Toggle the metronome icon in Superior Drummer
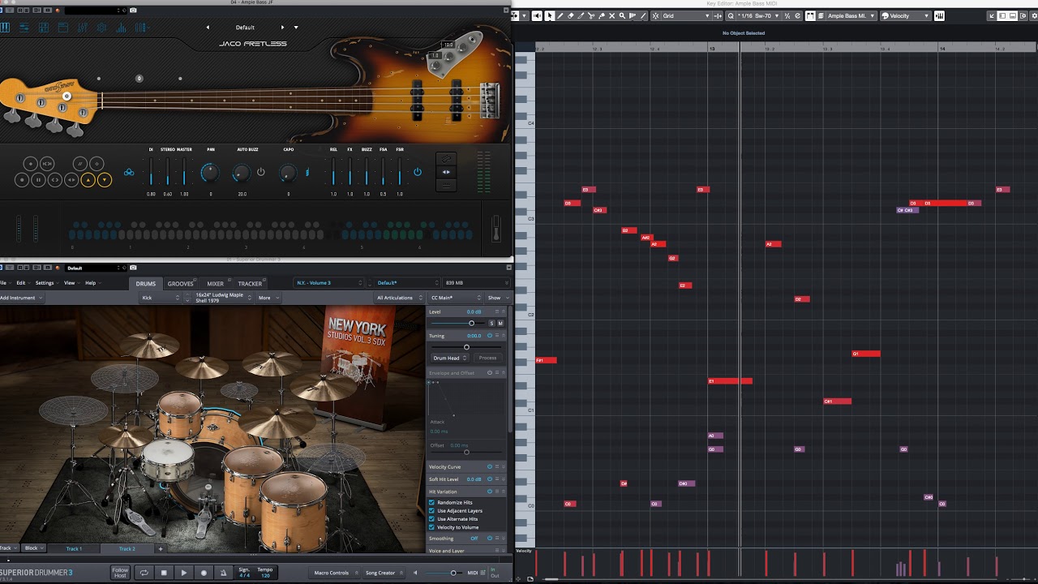Image resolution: width=1038 pixels, height=584 pixels. [x=223, y=573]
